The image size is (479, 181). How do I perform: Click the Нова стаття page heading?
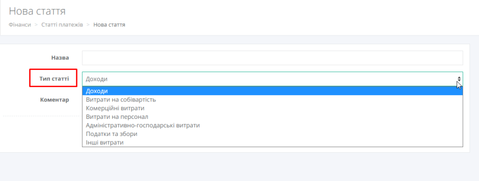click(x=37, y=11)
